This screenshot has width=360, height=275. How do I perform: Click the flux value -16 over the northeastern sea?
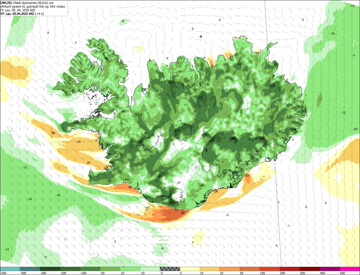tap(332, 33)
